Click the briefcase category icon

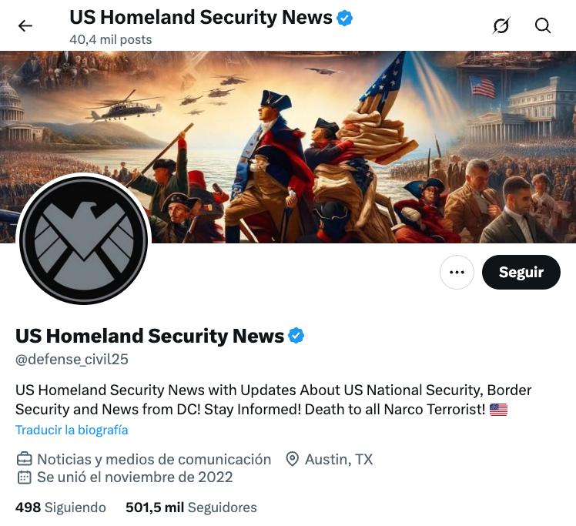[x=24, y=459]
